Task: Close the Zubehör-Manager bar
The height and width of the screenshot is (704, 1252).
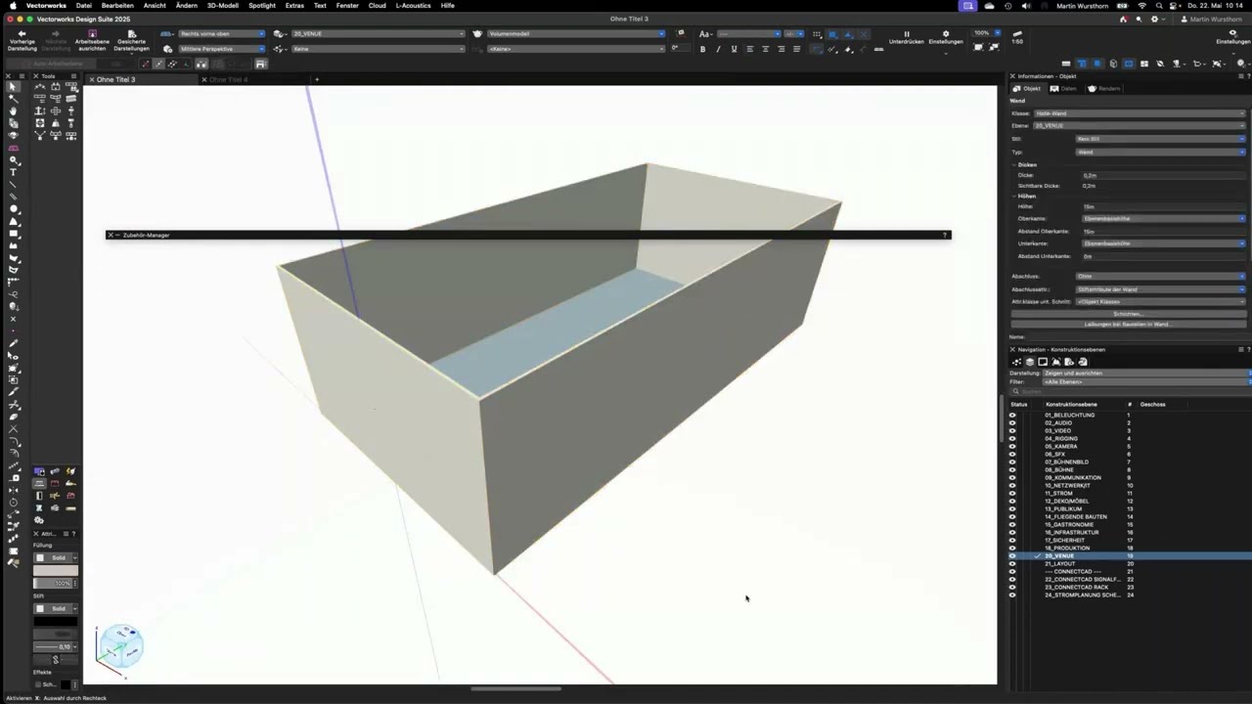Action: click(111, 235)
